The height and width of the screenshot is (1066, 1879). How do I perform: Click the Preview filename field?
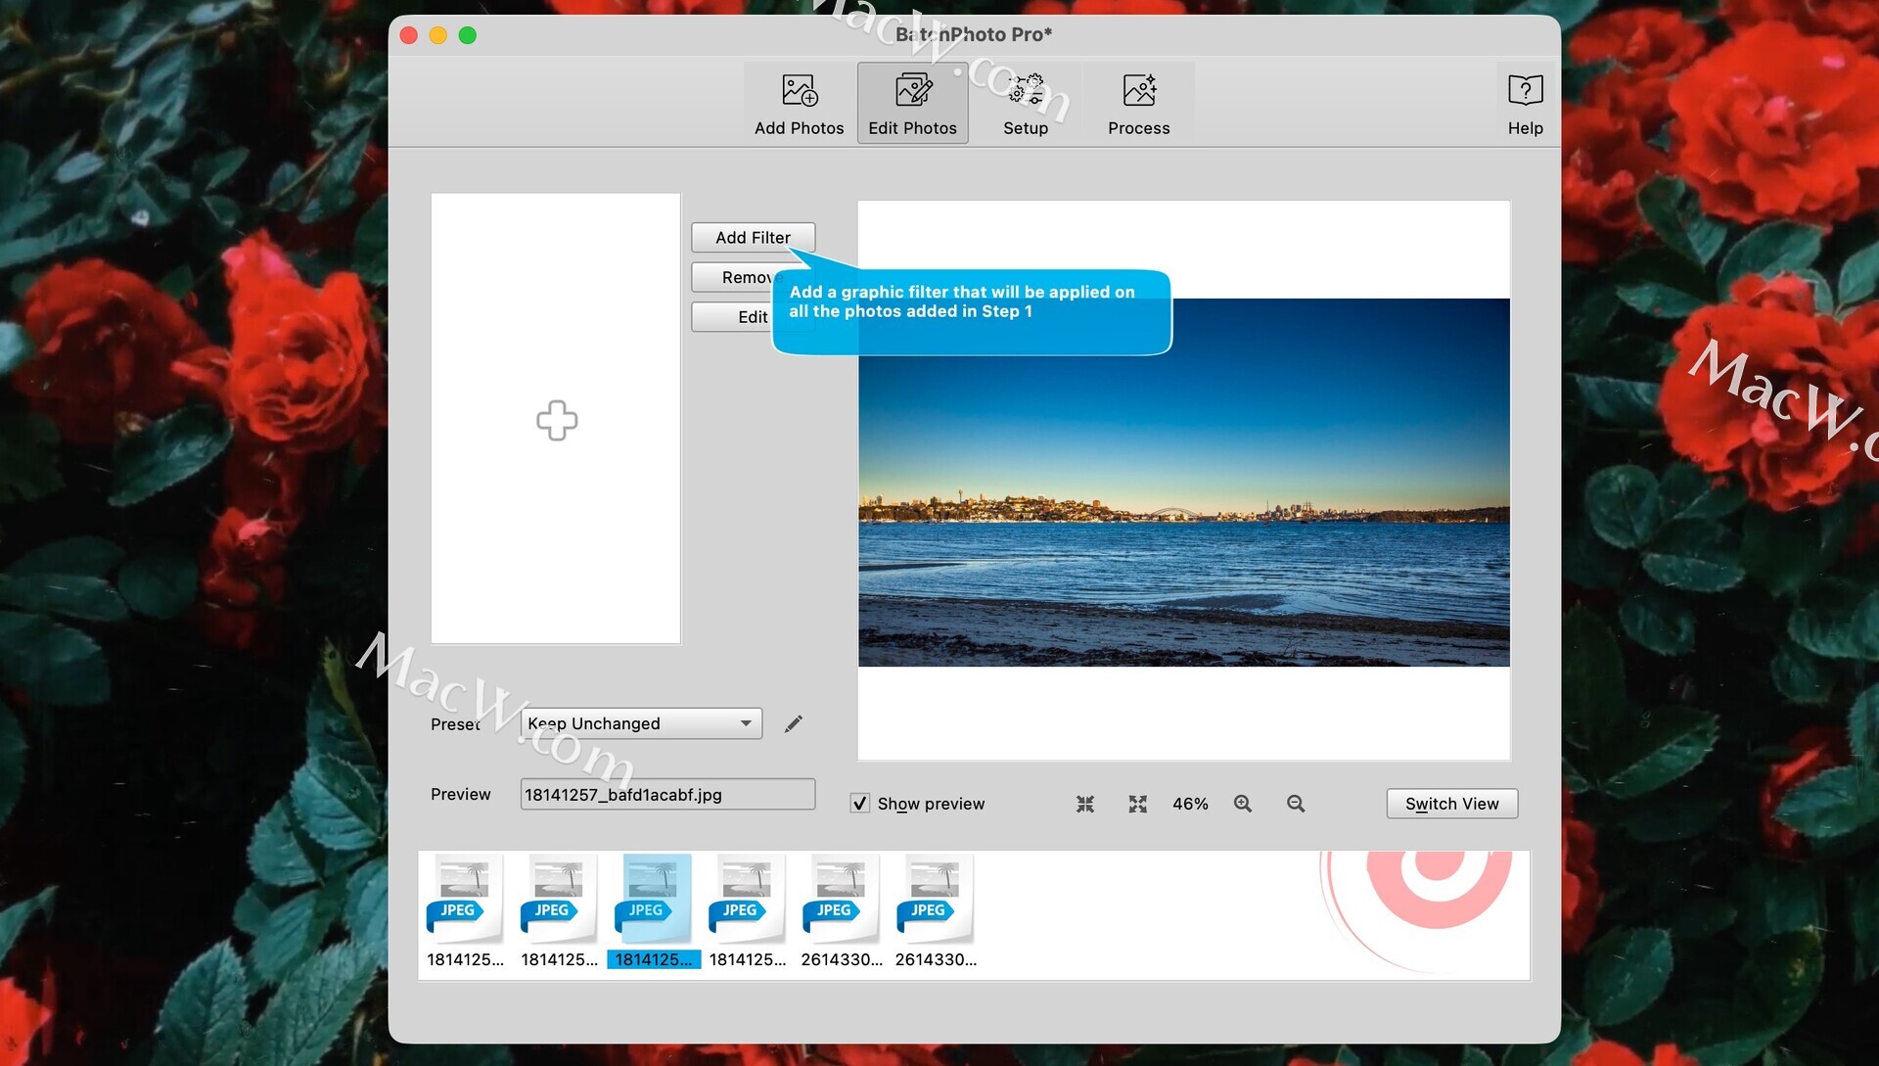666,794
